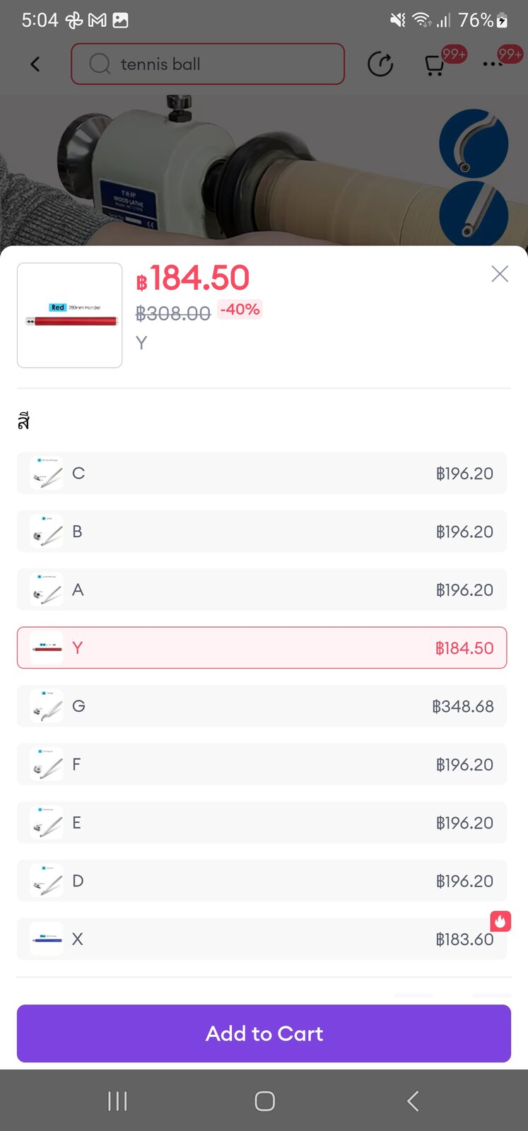Screen dimensions: 528x1131
Task: Choose variant A option
Action: (262, 590)
